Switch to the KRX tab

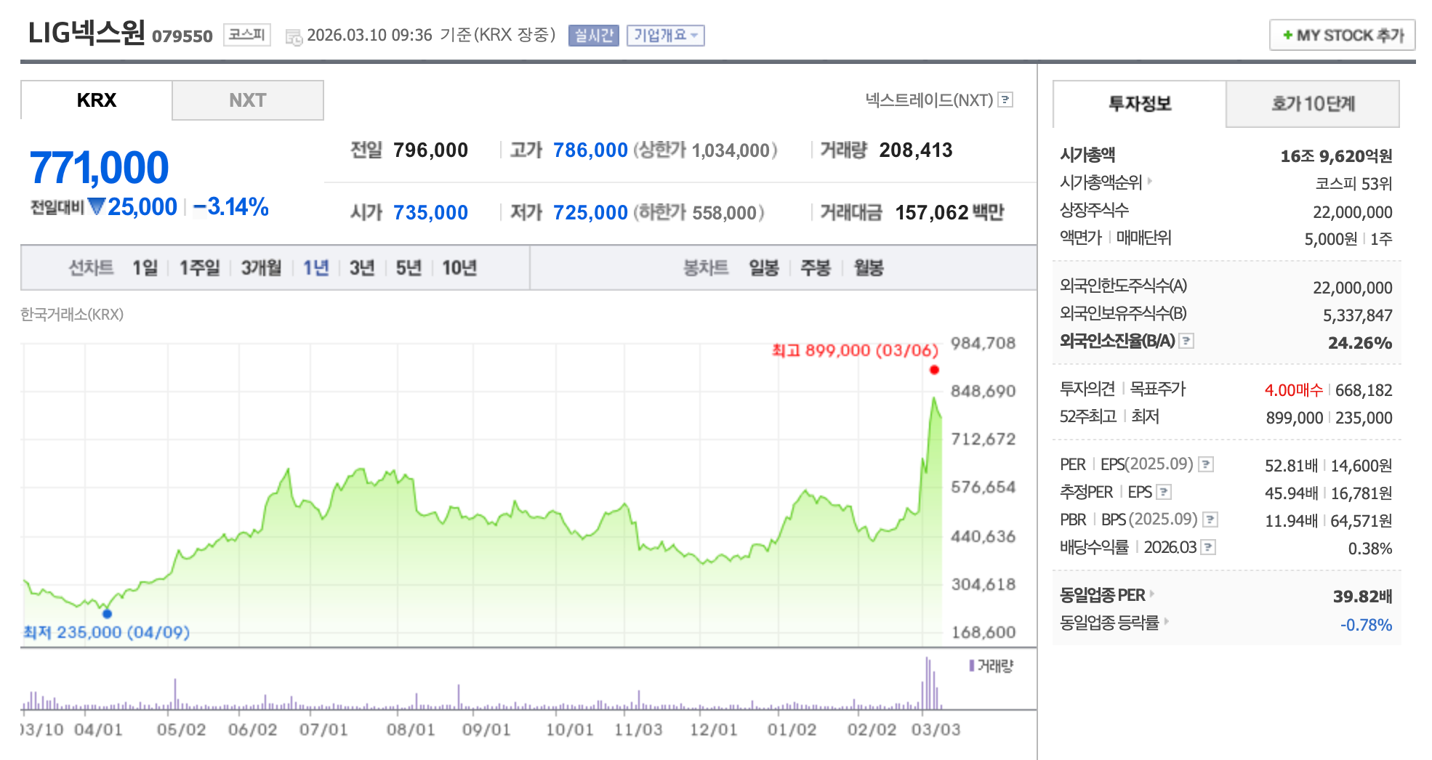click(97, 100)
